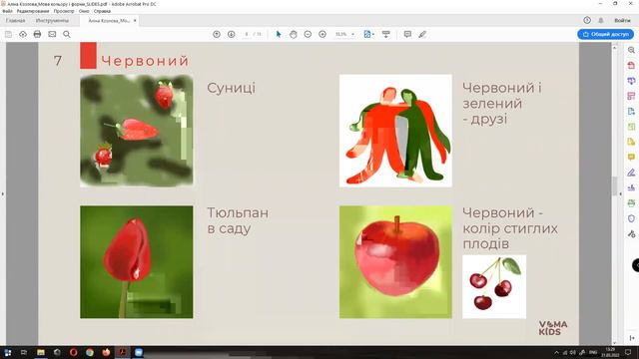Select the arrow selection tool
639x359 pixels.
point(279,34)
